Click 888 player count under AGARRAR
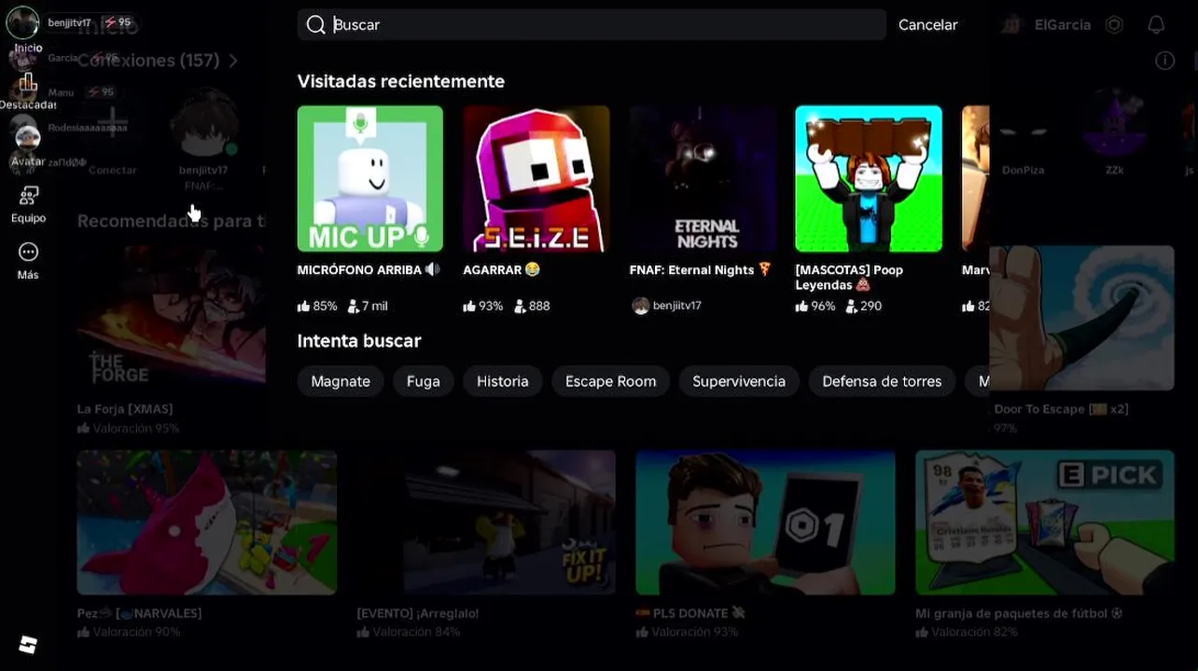1198x671 pixels. coord(532,306)
